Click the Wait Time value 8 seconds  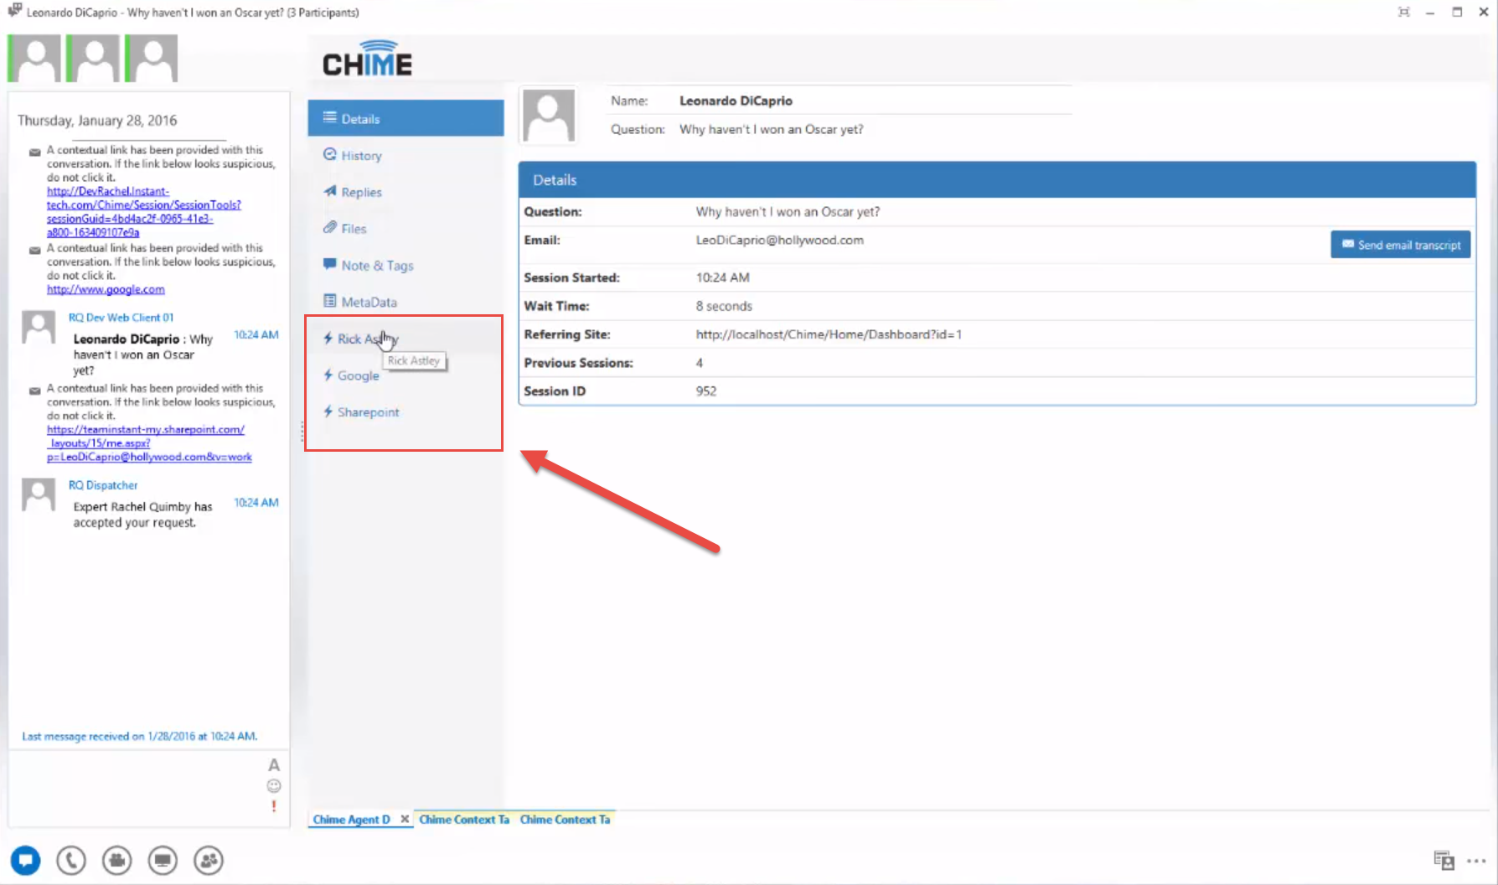coord(724,306)
